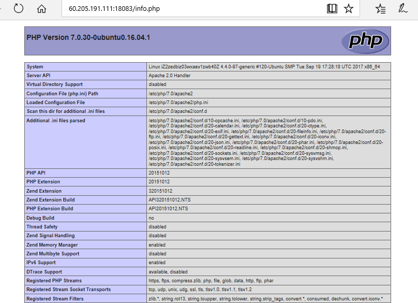The image size is (418, 303).
Task: Reload the page with the refresh icon
Action: pos(19,8)
